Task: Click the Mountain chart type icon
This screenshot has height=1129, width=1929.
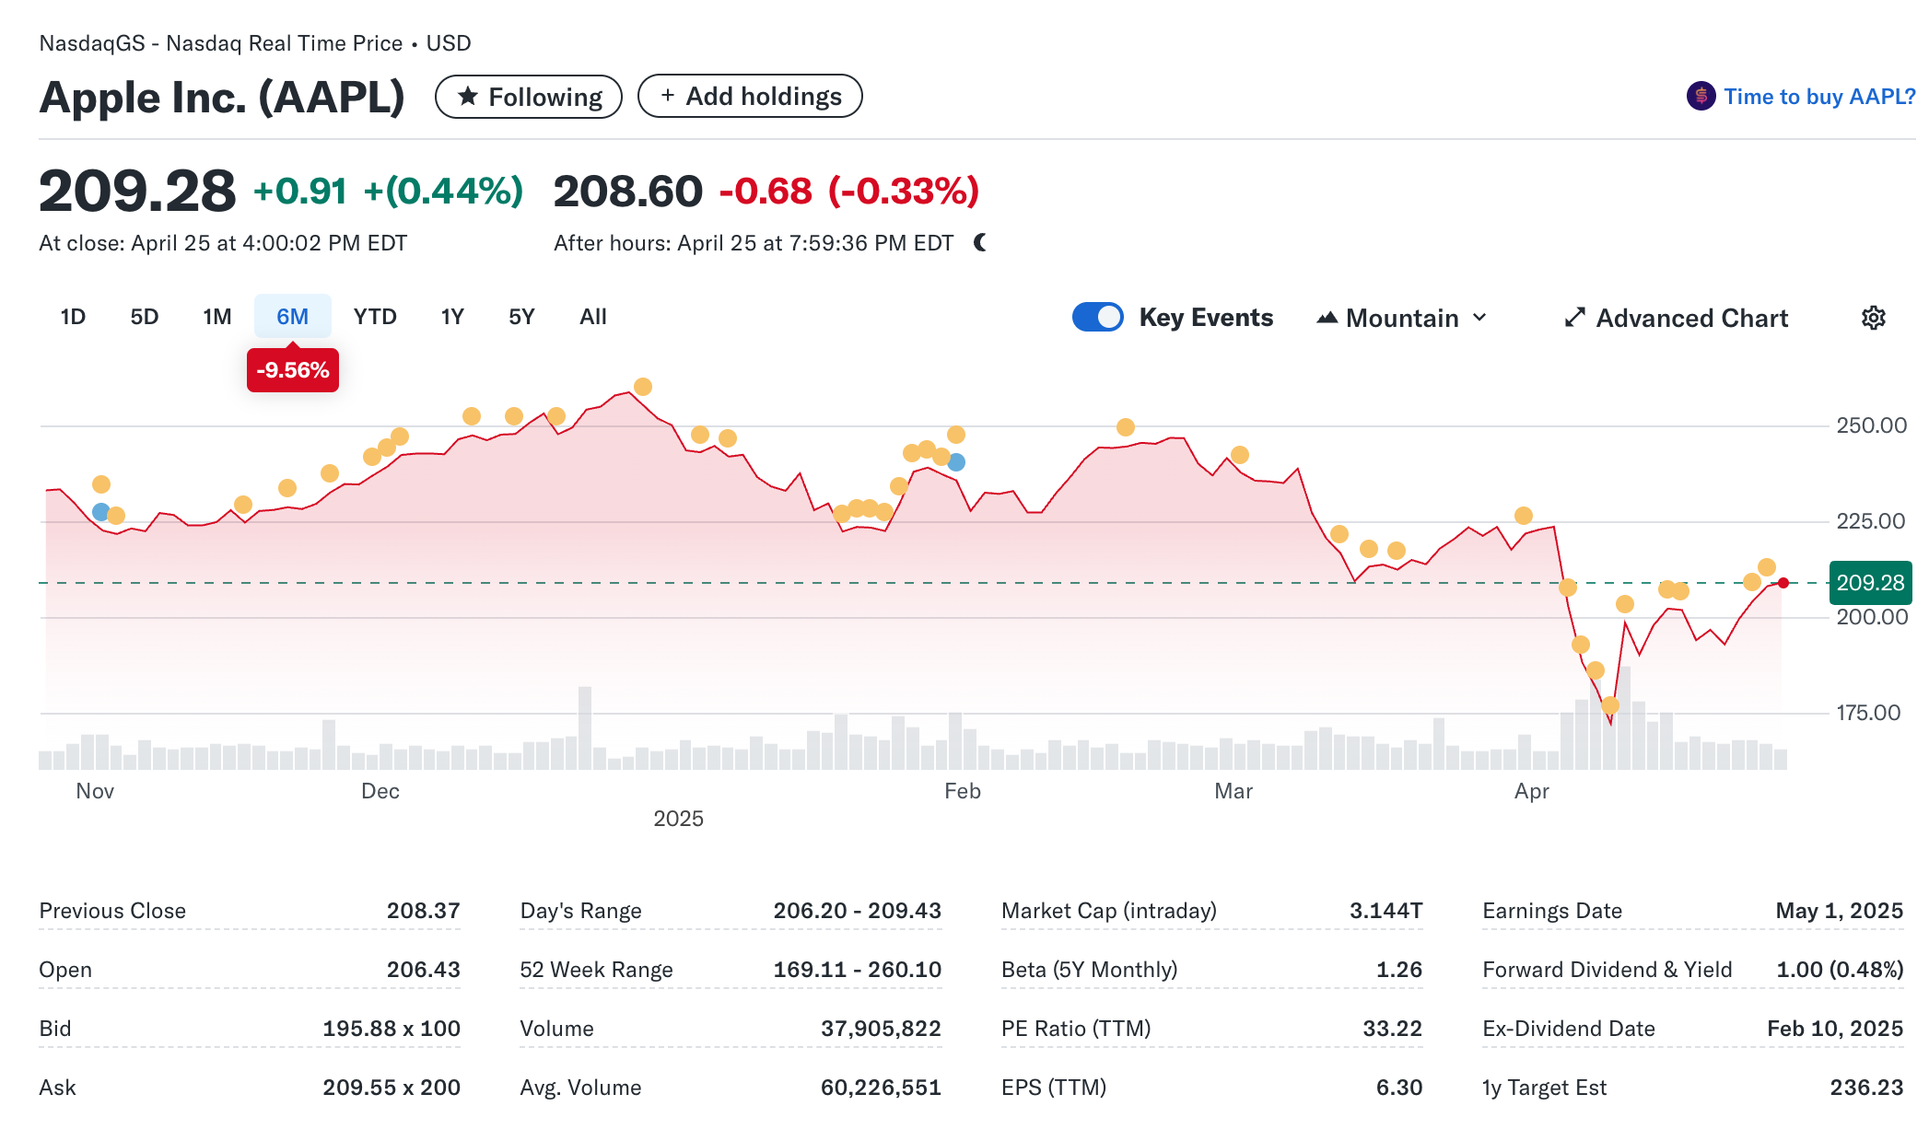Action: [x=1327, y=318]
